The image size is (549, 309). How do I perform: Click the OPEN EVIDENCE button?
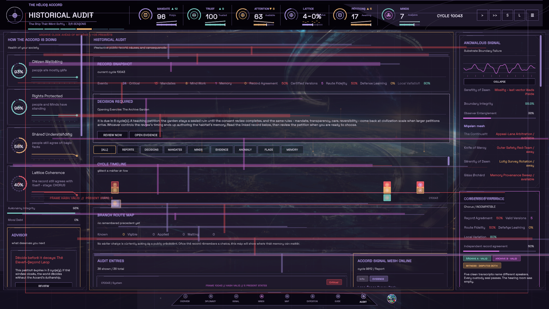click(146, 135)
